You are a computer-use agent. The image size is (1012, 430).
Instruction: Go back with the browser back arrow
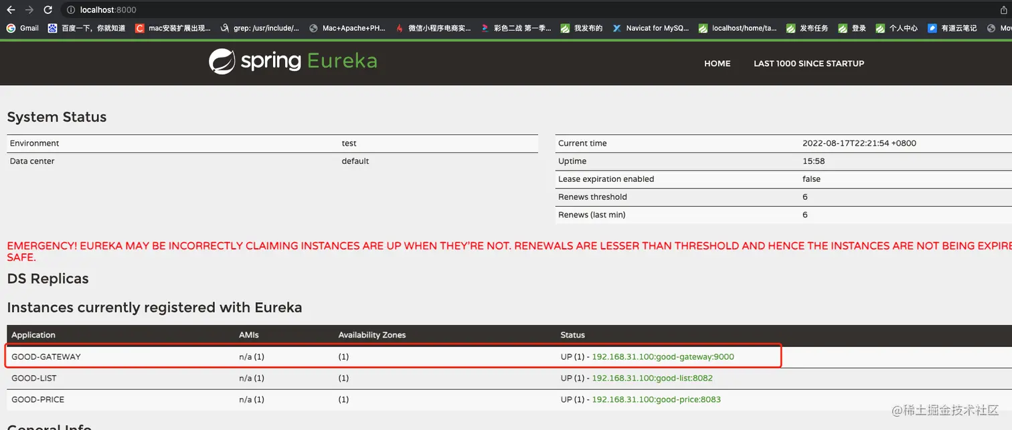click(11, 10)
